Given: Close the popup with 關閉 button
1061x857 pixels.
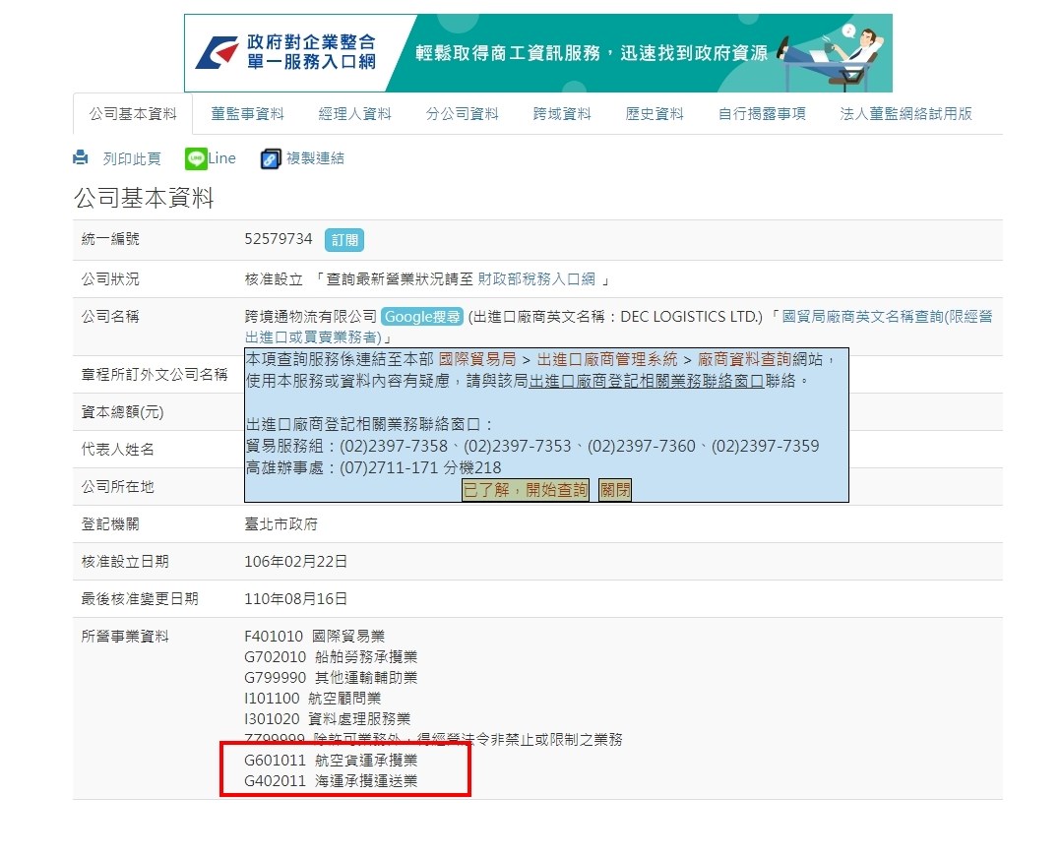Looking at the screenshot, I should pos(615,490).
